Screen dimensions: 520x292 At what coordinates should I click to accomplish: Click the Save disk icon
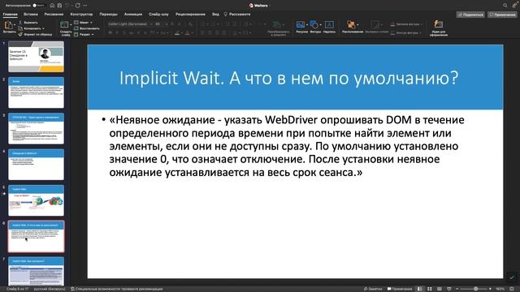click(59, 6)
